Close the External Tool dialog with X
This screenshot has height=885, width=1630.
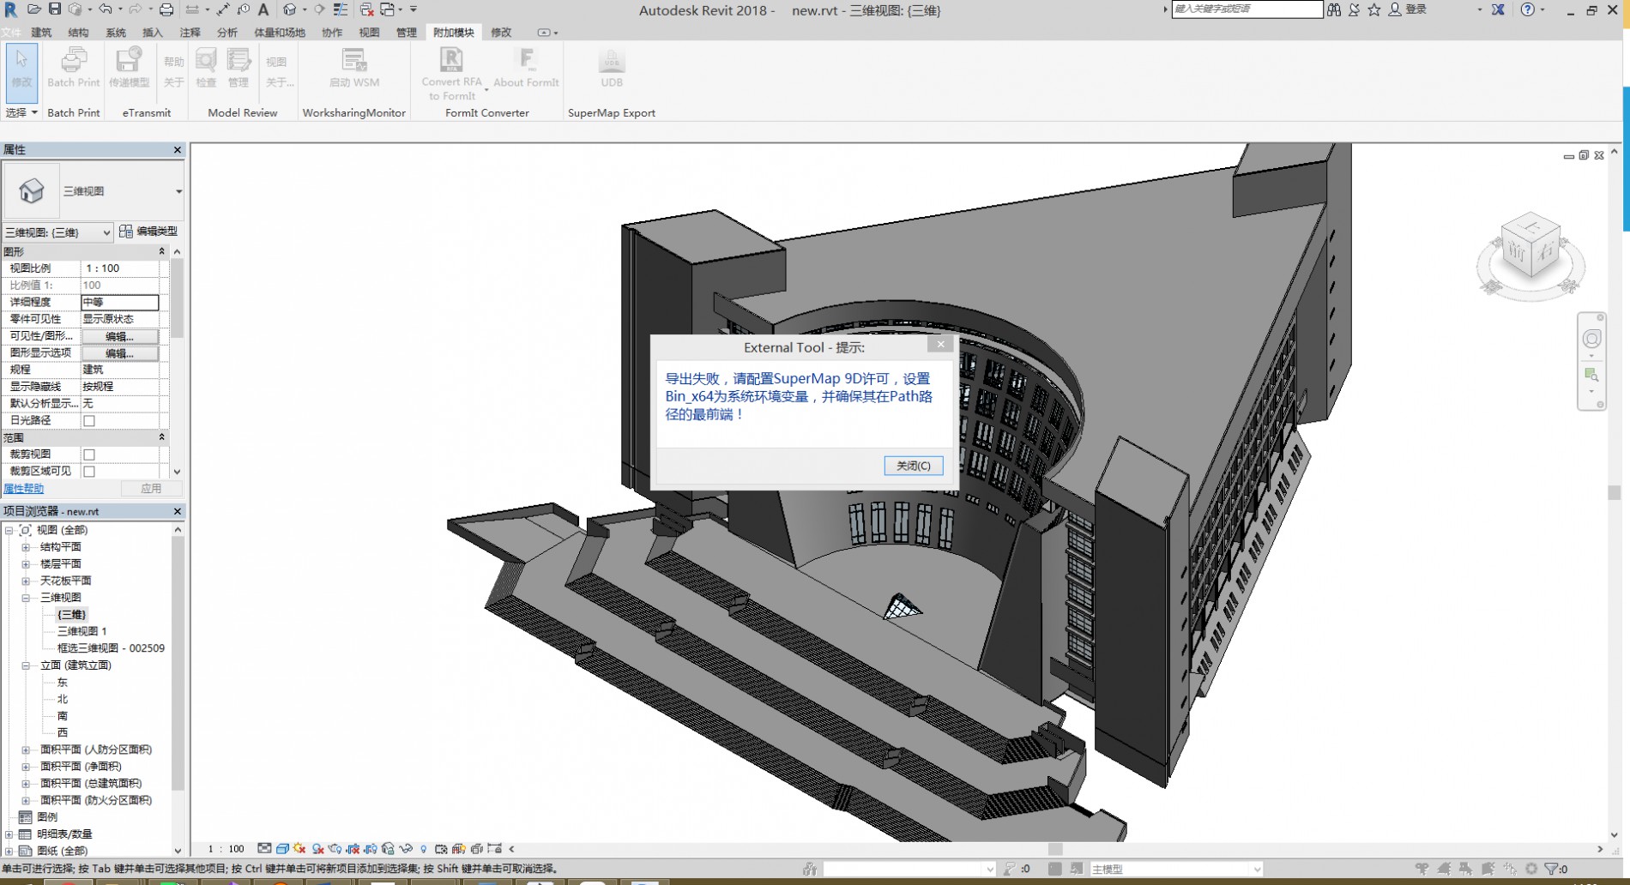pyautogui.click(x=940, y=344)
